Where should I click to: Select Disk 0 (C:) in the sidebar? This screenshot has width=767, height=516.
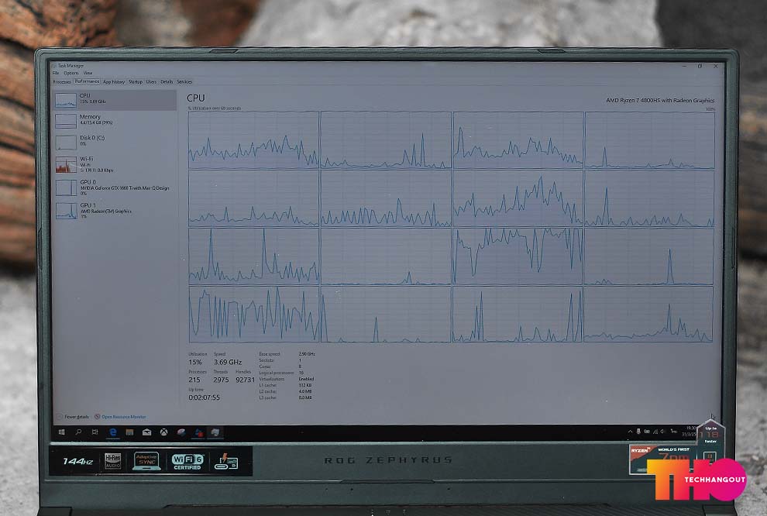click(115, 141)
